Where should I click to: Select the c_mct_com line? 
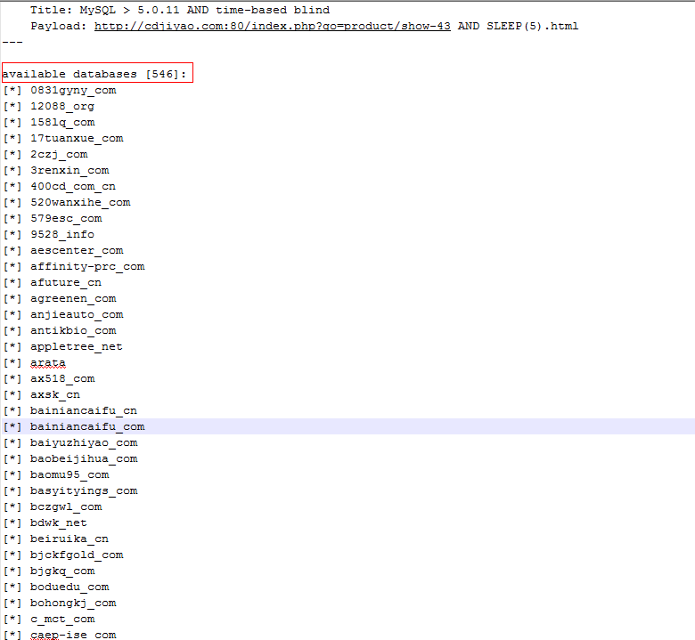(62, 619)
